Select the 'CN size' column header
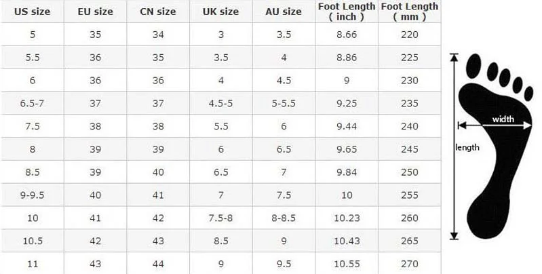542x274 pixels. (158, 12)
